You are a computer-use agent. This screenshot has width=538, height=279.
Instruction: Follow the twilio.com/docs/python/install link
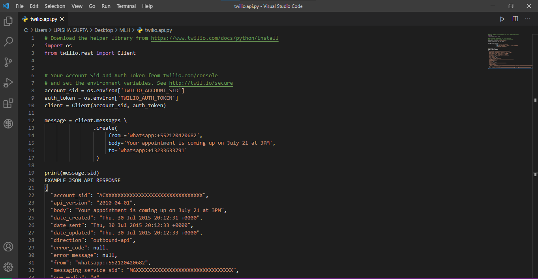click(215, 38)
